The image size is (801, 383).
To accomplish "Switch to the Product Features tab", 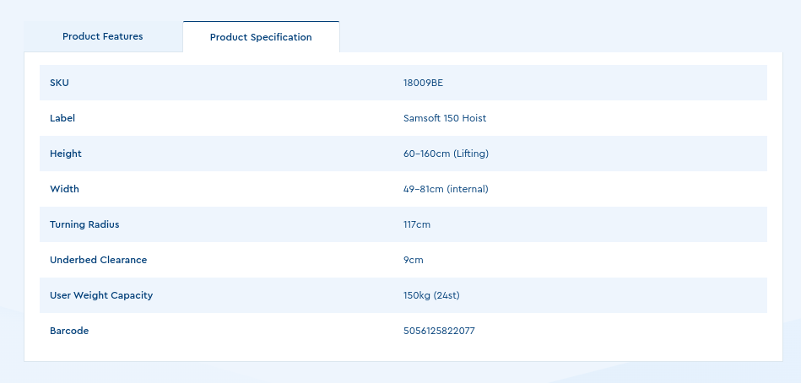I will tap(103, 36).
